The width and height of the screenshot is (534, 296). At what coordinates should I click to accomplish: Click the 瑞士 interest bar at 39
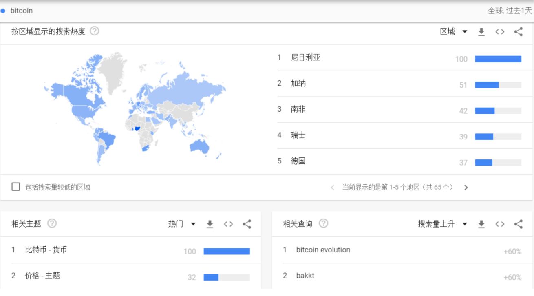(498, 137)
